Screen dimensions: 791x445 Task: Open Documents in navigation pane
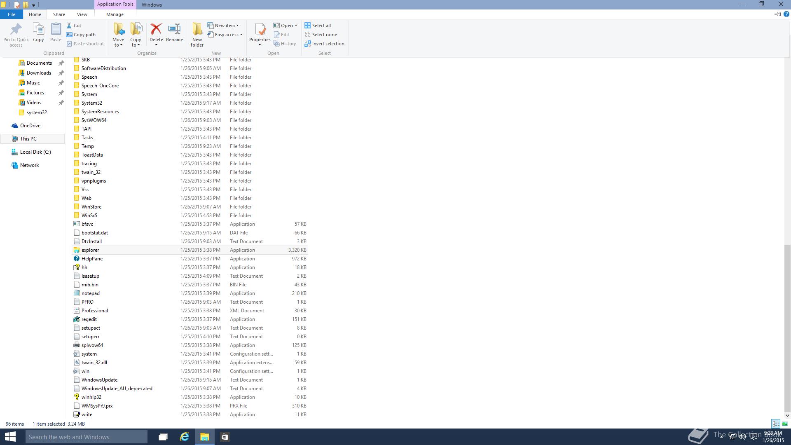pos(39,63)
